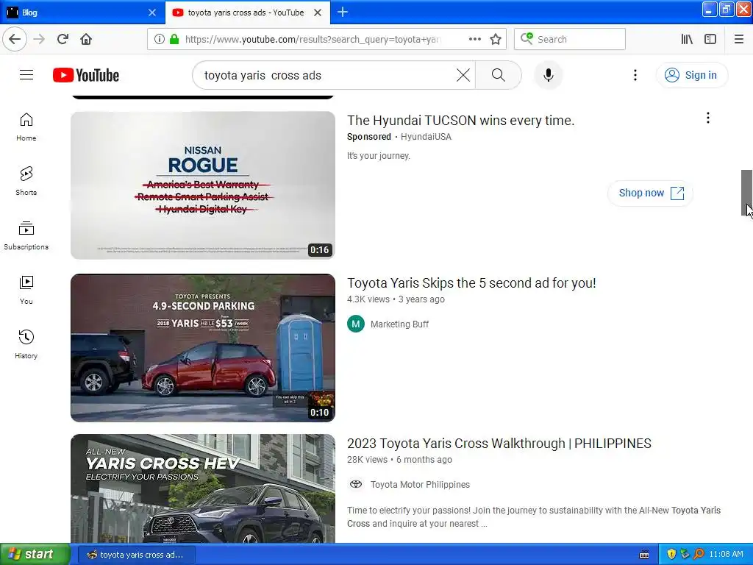753x565 pixels.
Task: Open Toyota Motor Philippines channel name
Action: 420,485
